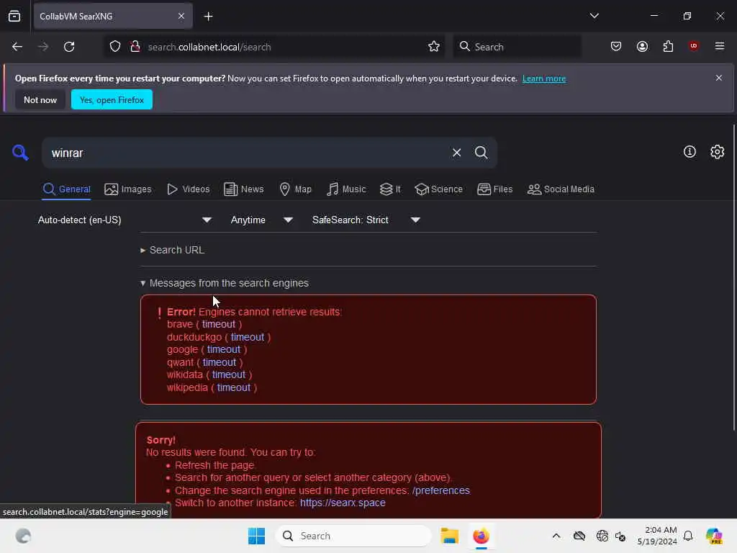Click the tracking protection shield icon
737x553 pixels.
[115, 47]
